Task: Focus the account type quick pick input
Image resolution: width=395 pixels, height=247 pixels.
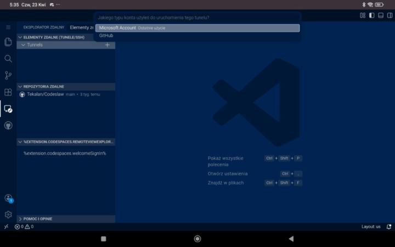Action: tap(198, 18)
